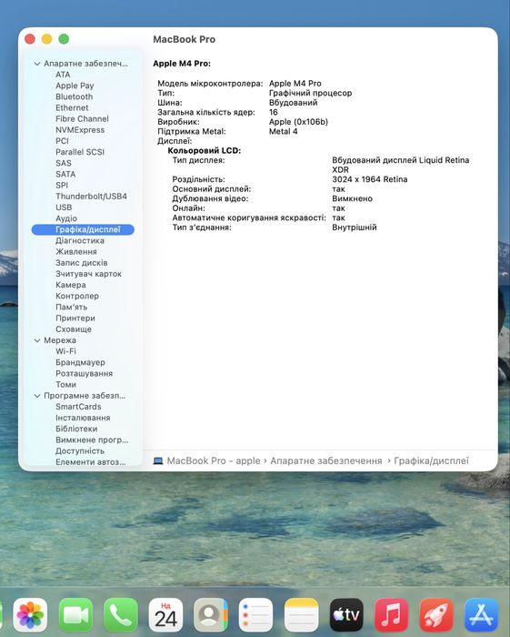Open Photos app in the Dock
The height and width of the screenshot is (637, 510).
point(30,614)
